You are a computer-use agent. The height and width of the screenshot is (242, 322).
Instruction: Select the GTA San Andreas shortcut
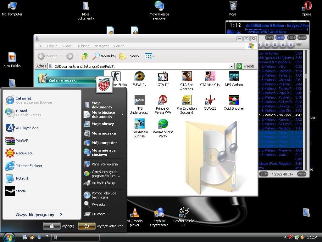[186, 81]
